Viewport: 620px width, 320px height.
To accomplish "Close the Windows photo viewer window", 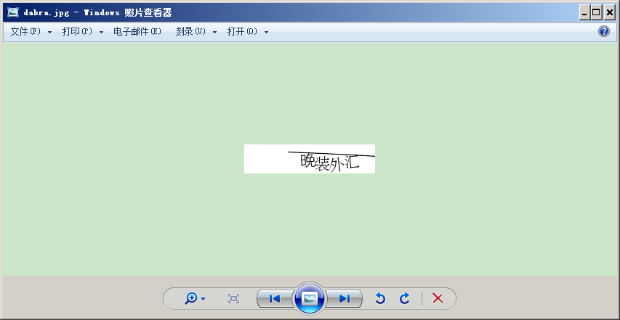I will coord(609,12).
